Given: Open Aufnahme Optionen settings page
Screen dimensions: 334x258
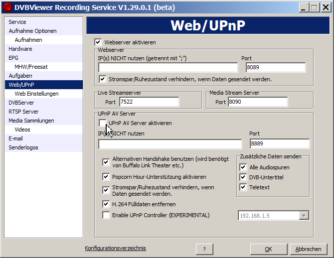Looking at the screenshot, I should pos(44,31).
